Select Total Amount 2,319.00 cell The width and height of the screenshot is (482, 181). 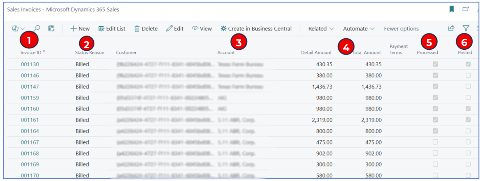click(x=371, y=120)
